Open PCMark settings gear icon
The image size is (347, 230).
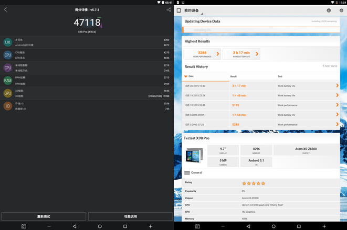pyautogui.click(x=341, y=10)
